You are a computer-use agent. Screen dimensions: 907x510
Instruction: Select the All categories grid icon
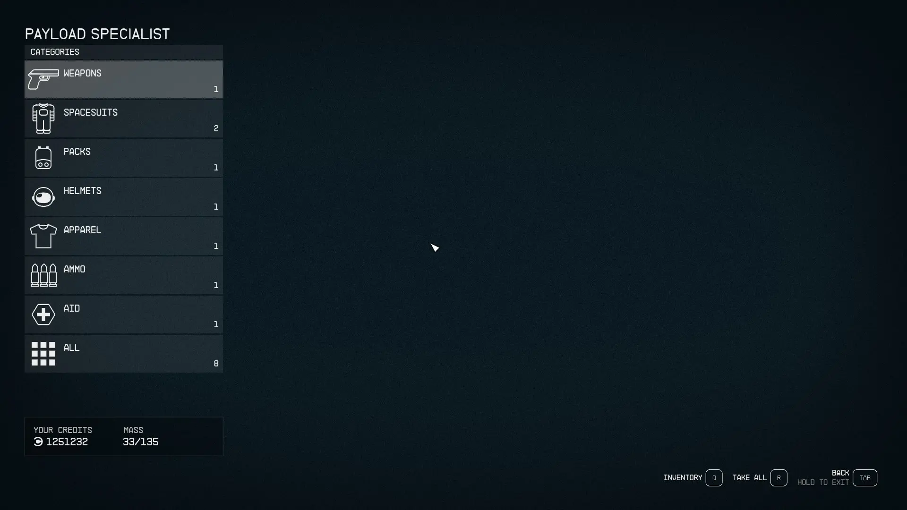click(x=43, y=354)
